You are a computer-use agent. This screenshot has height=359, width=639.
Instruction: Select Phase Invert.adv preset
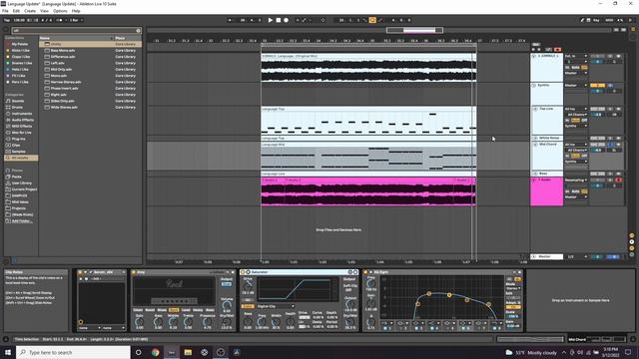[64, 89]
